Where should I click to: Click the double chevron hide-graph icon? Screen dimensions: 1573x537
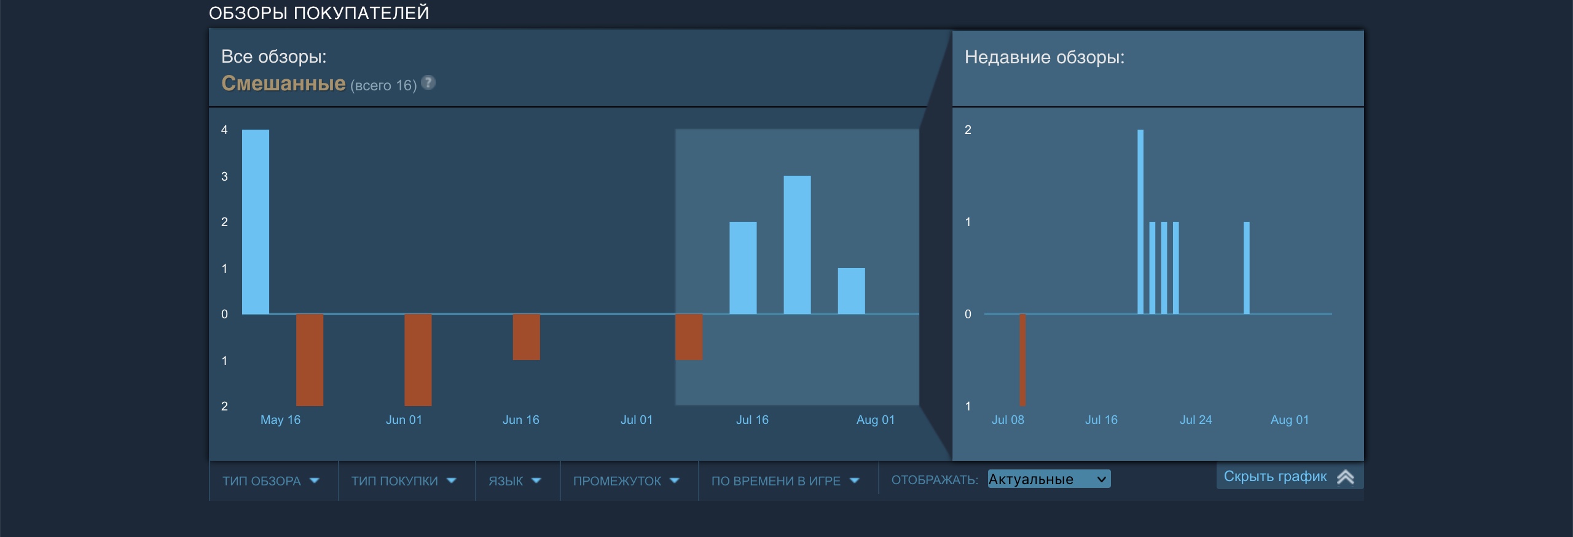pyautogui.click(x=1345, y=477)
